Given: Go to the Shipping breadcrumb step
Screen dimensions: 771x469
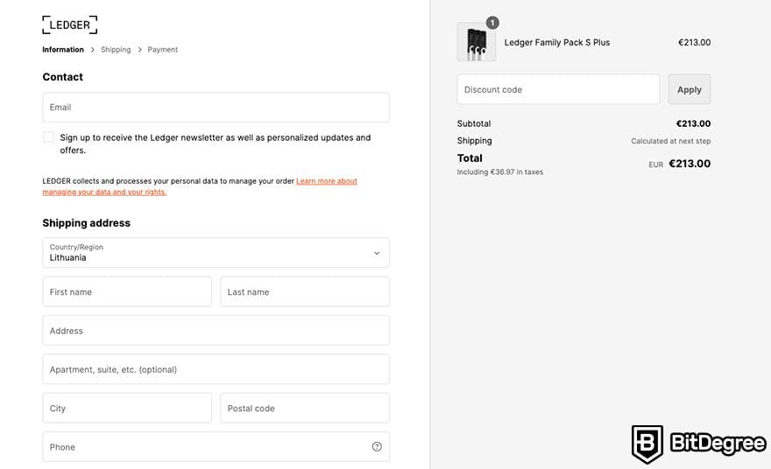Looking at the screenshot, I should [116, 50].
